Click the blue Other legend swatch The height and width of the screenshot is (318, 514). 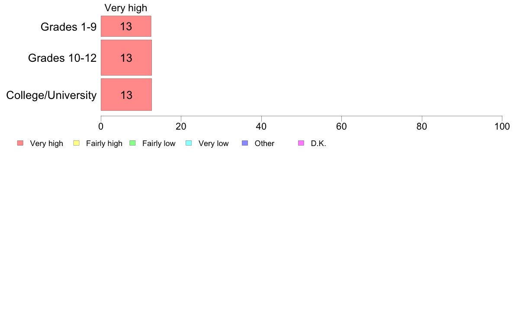click(245, 143)
